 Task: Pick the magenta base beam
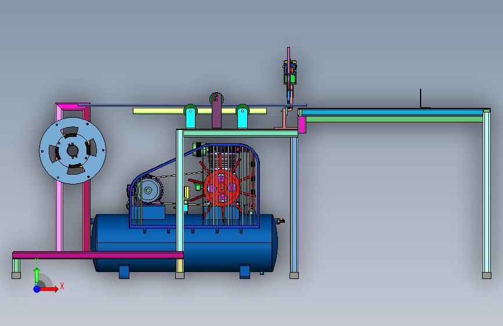pyautogui.click(x=98, y=255)
